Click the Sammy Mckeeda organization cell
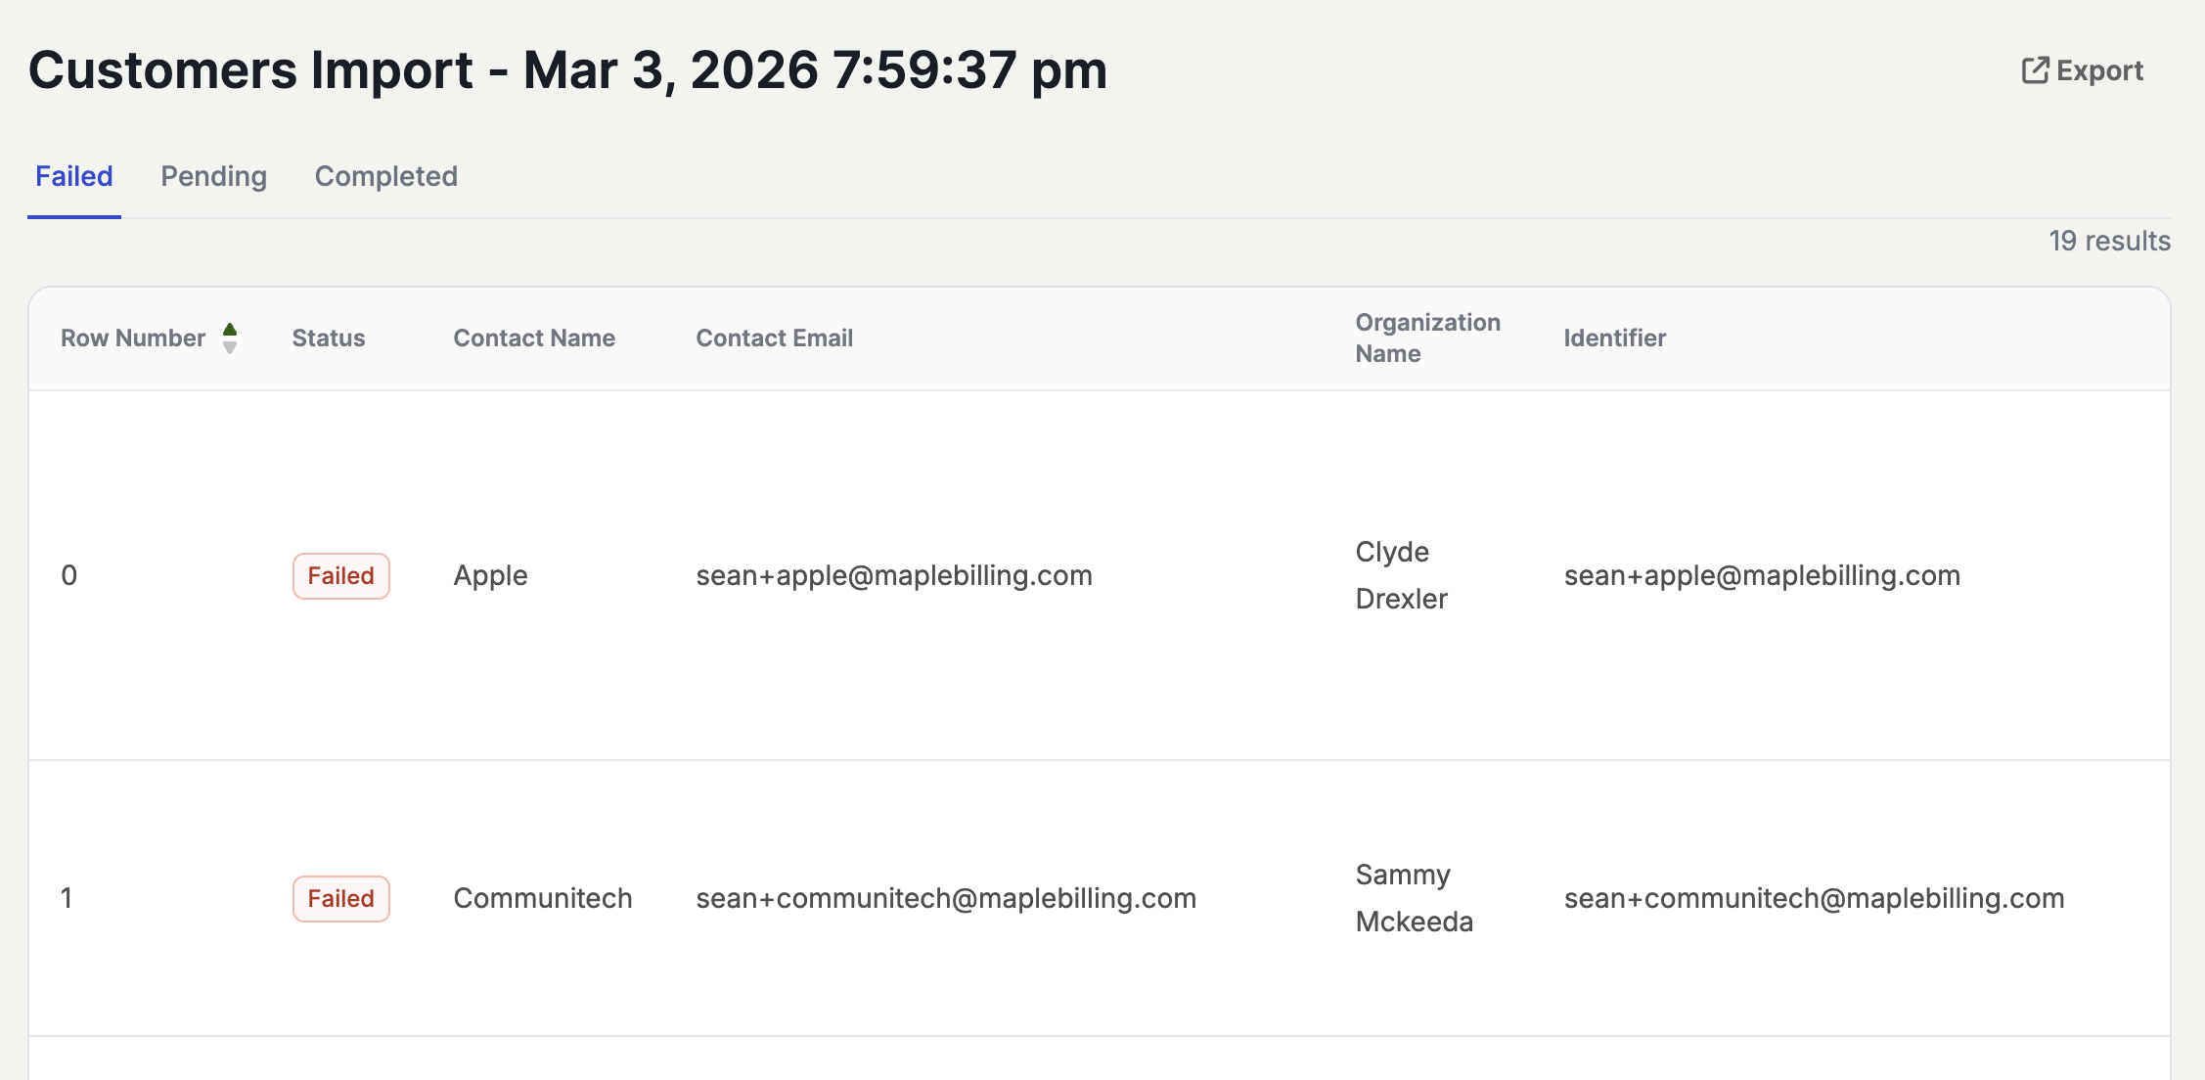The width and height of the screenshot is (2205, 1080). pyautogui.click(x=1414, y=898)
